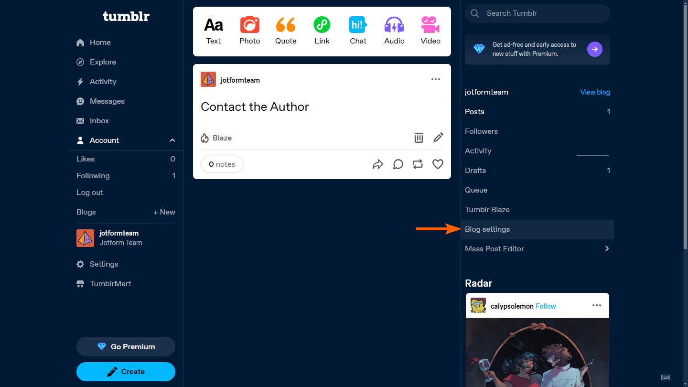Create a new Chat post
This screenshot has width=688, height=387.
[x=358, y=31]
